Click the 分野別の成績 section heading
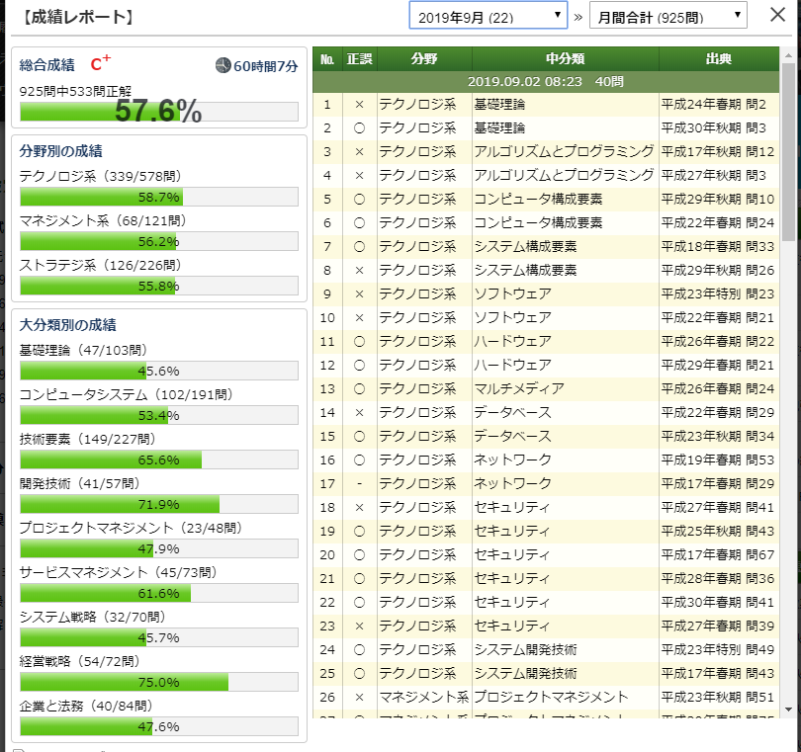This screenshot has width=801, height=752. click(x=60, y=151)
